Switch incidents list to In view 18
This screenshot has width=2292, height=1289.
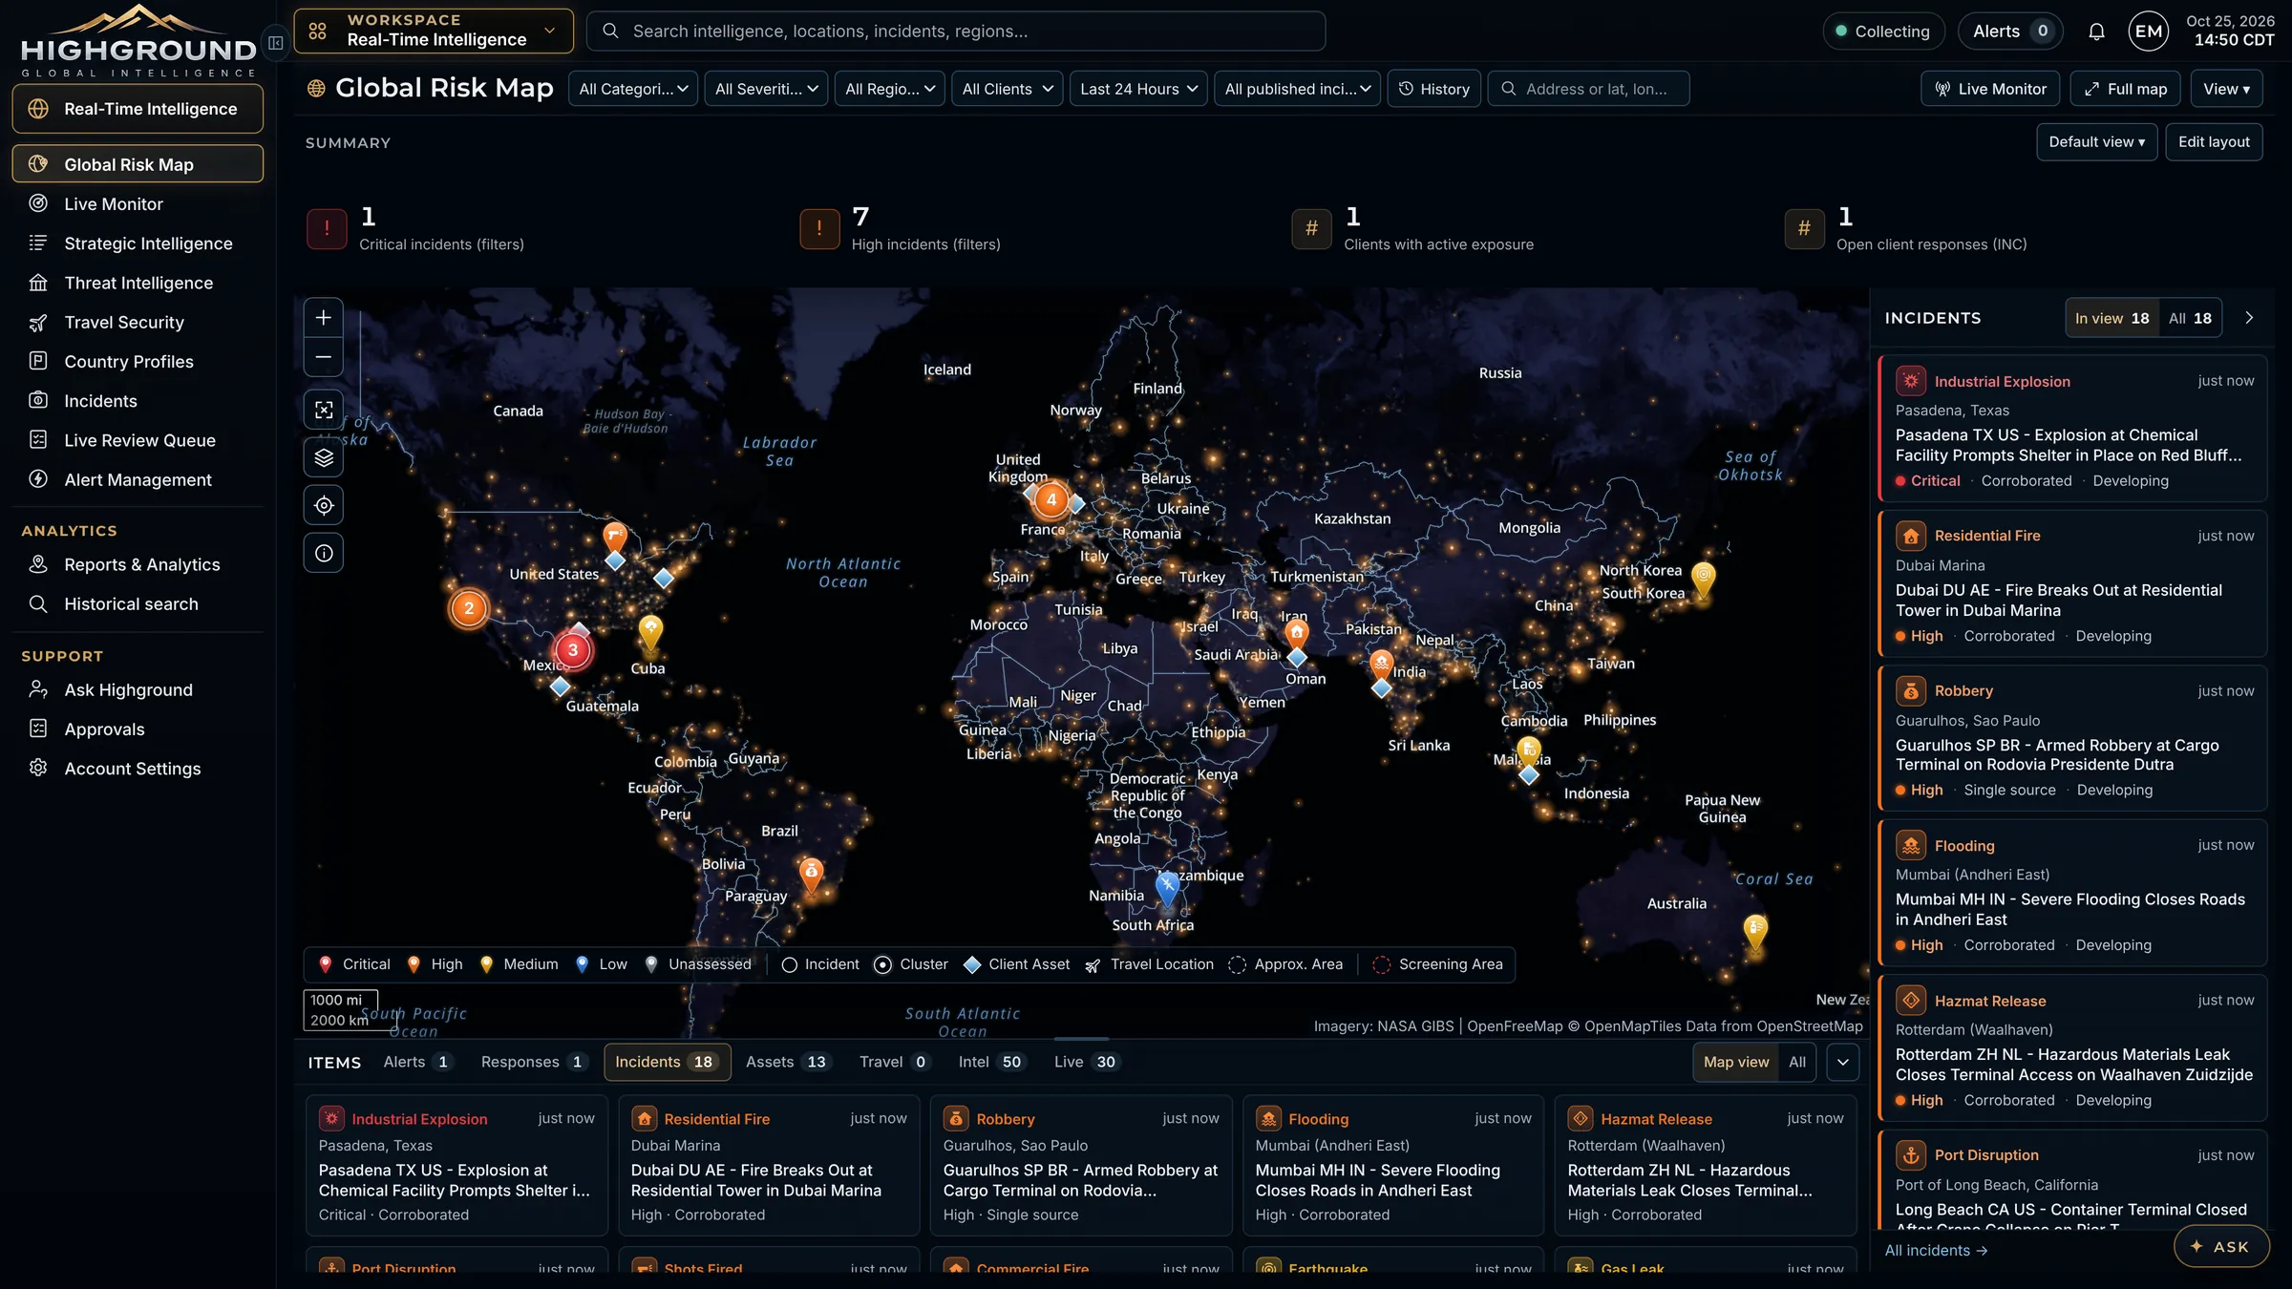(2112, 318)
